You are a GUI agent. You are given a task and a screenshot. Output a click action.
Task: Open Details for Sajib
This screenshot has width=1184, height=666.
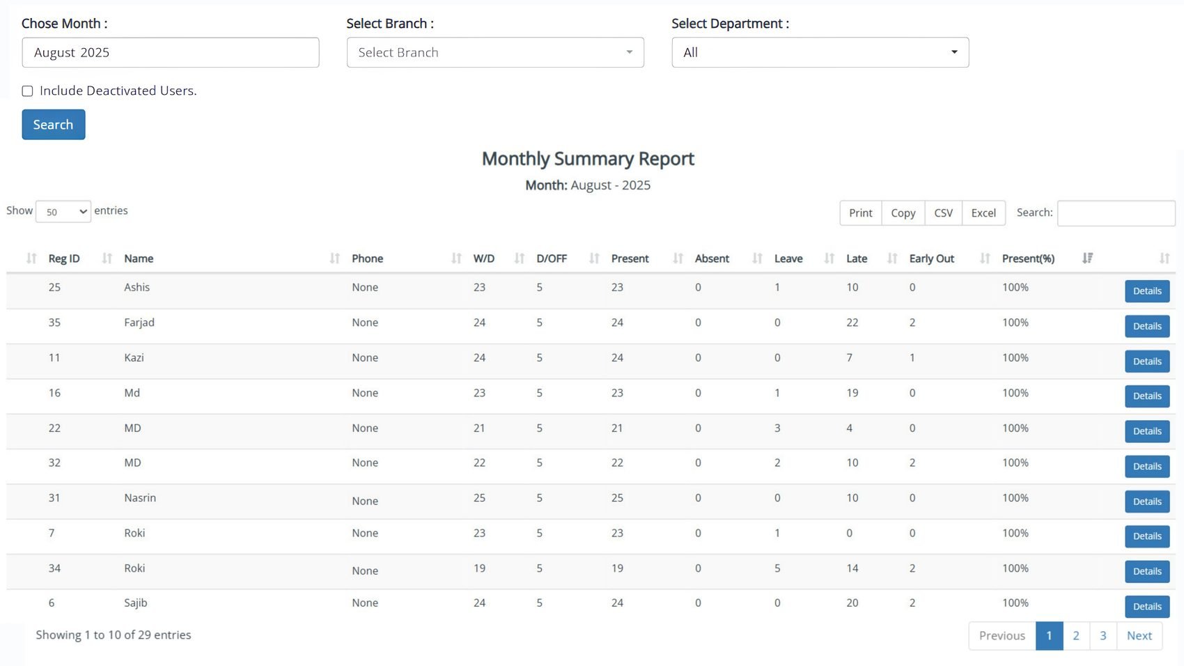pos(1147,607)
